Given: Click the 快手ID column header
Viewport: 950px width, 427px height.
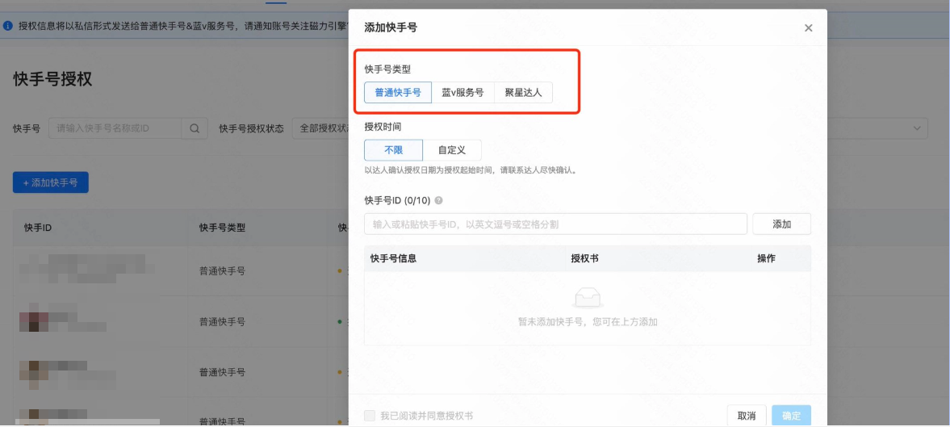Looking at the screenshot, I should click(x=38, y=228).
